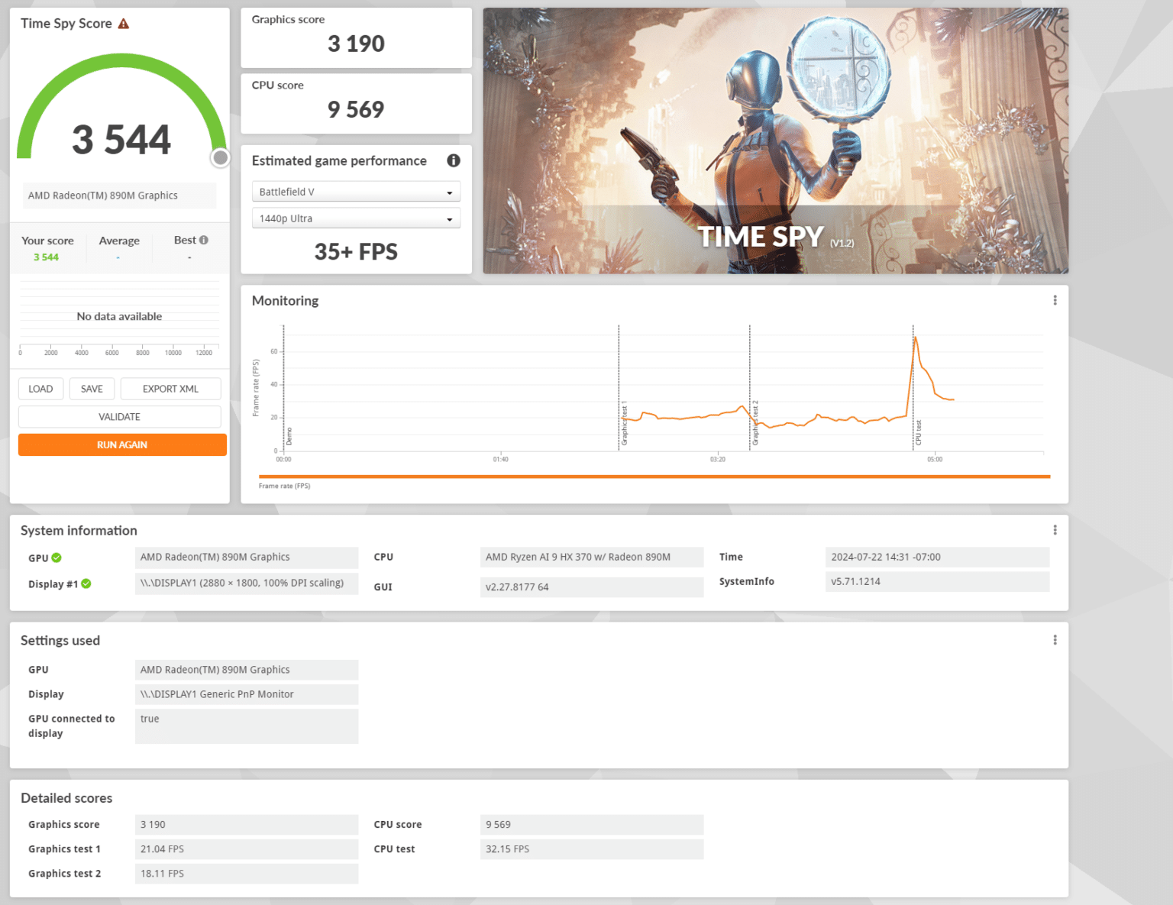Image resolution: width=1173 pixels, height=905 pixels.
Task: Open the Battlefield V game dropdown
Action: click(356, 192)
